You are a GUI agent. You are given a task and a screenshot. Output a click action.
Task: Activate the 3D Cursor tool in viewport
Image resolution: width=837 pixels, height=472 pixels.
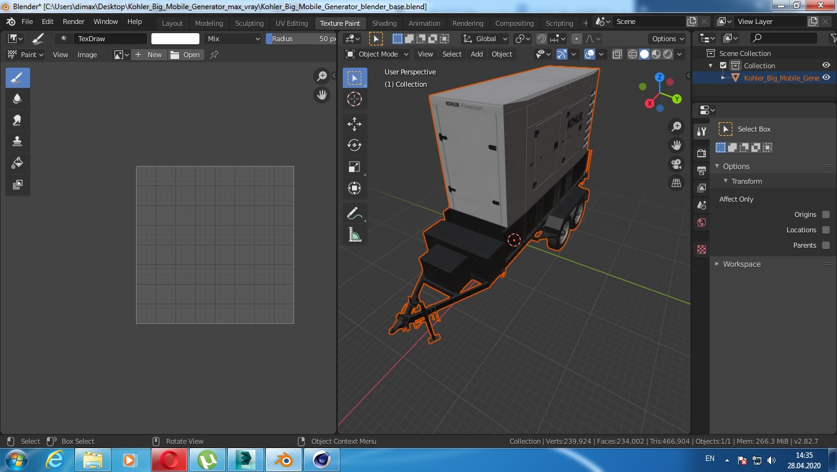click(354, 99)
